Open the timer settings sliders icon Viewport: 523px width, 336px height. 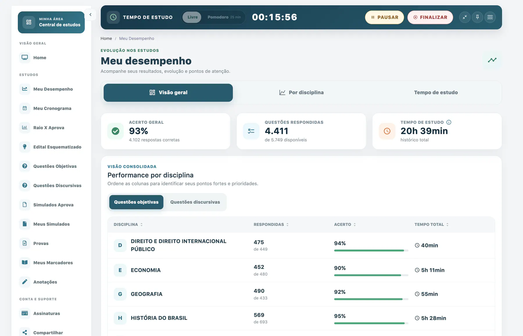[490, 17]
